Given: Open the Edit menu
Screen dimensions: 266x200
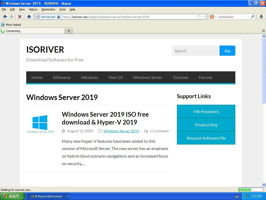Looking at the screenshot, I should tap(12, 9).
